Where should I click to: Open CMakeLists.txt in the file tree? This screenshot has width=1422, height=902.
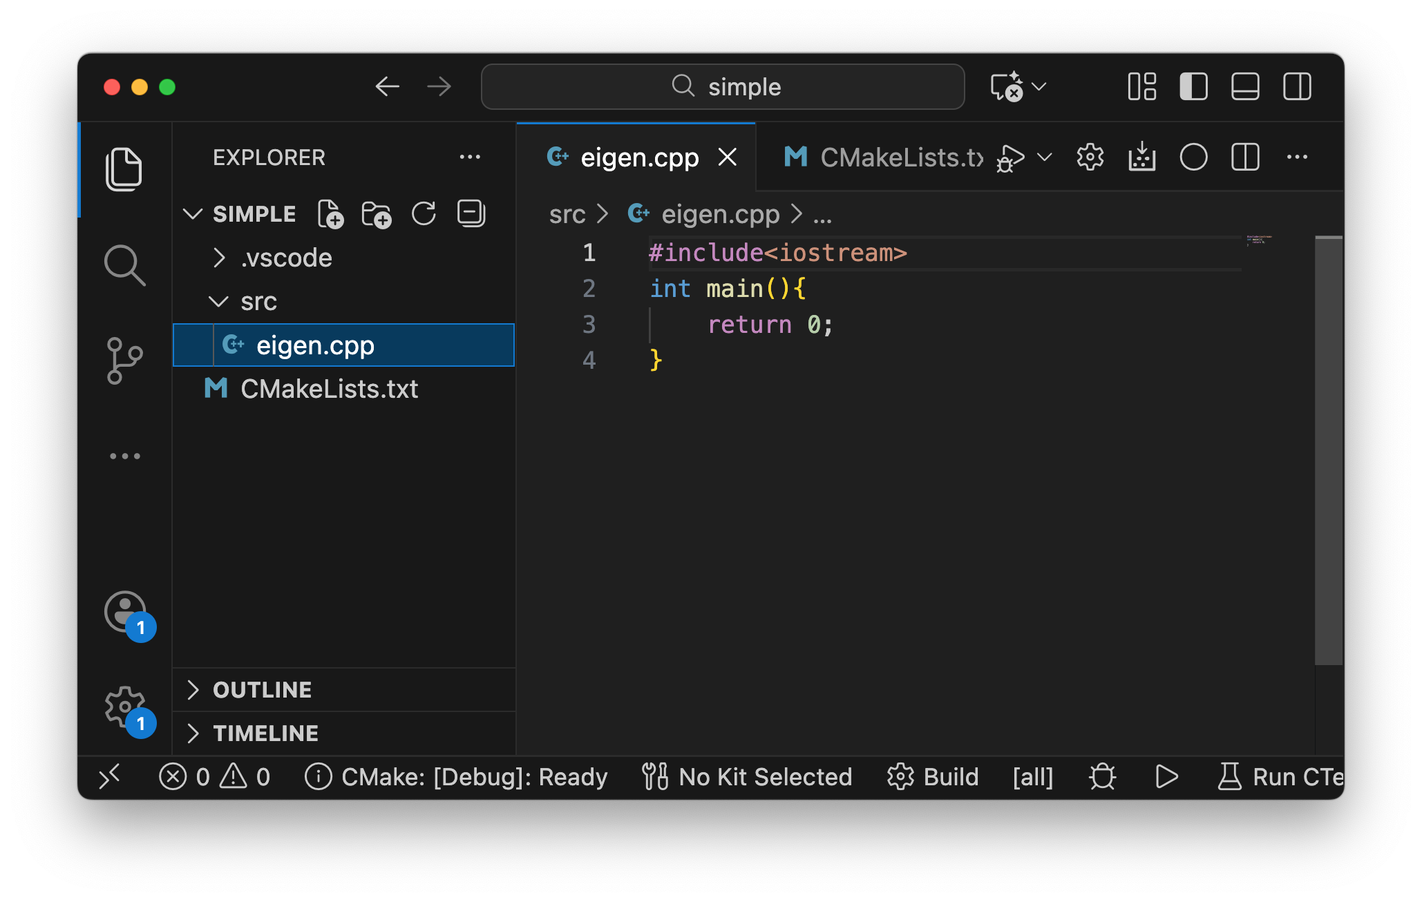(329, 389)
